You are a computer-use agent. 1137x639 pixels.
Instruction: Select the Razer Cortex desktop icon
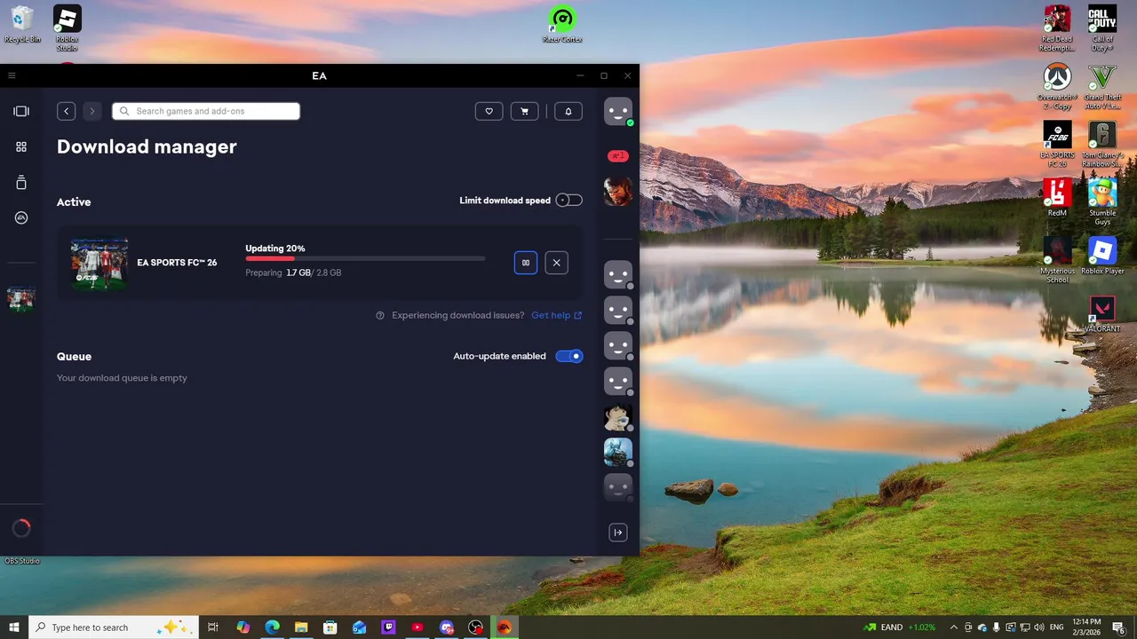[562, 24]
